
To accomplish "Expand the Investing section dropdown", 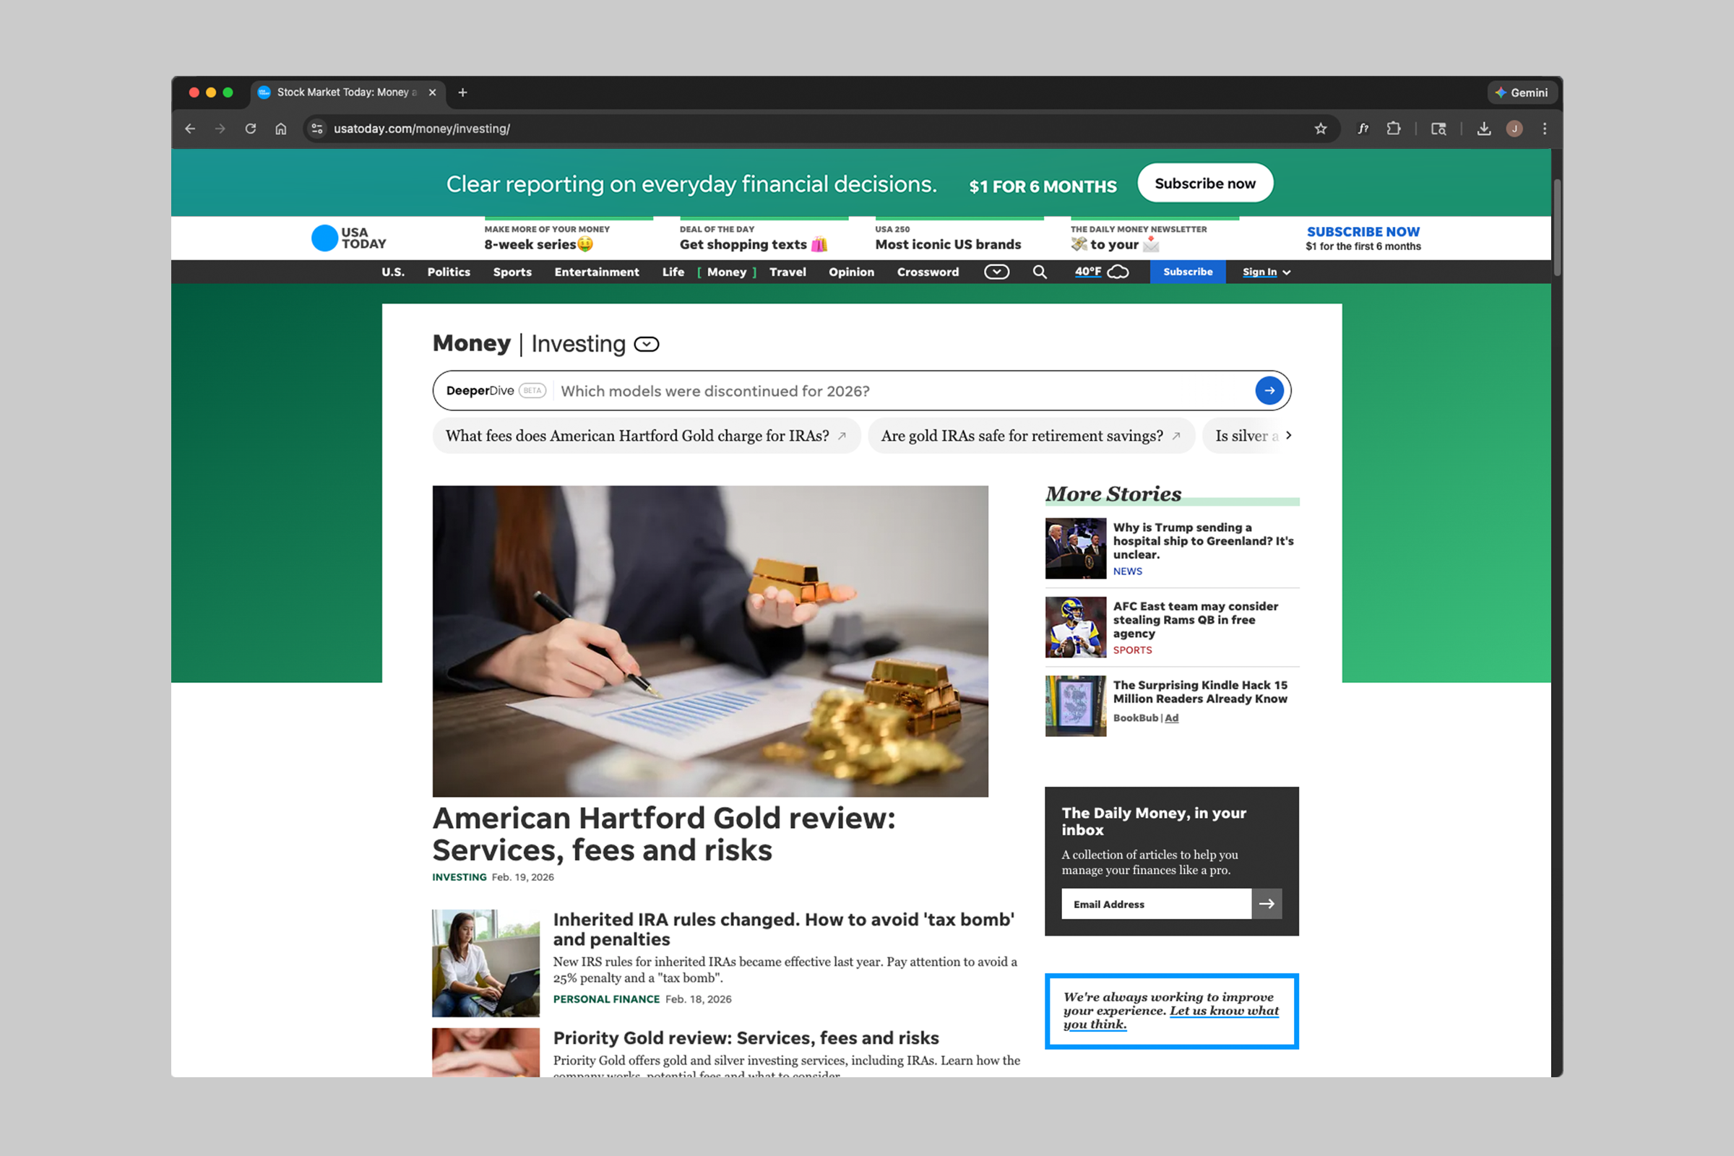I will coord(647,345).
